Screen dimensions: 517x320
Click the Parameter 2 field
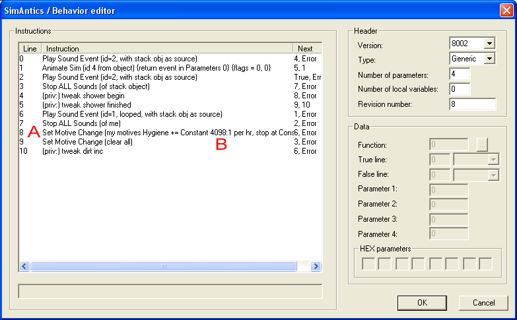click(449, 205)
